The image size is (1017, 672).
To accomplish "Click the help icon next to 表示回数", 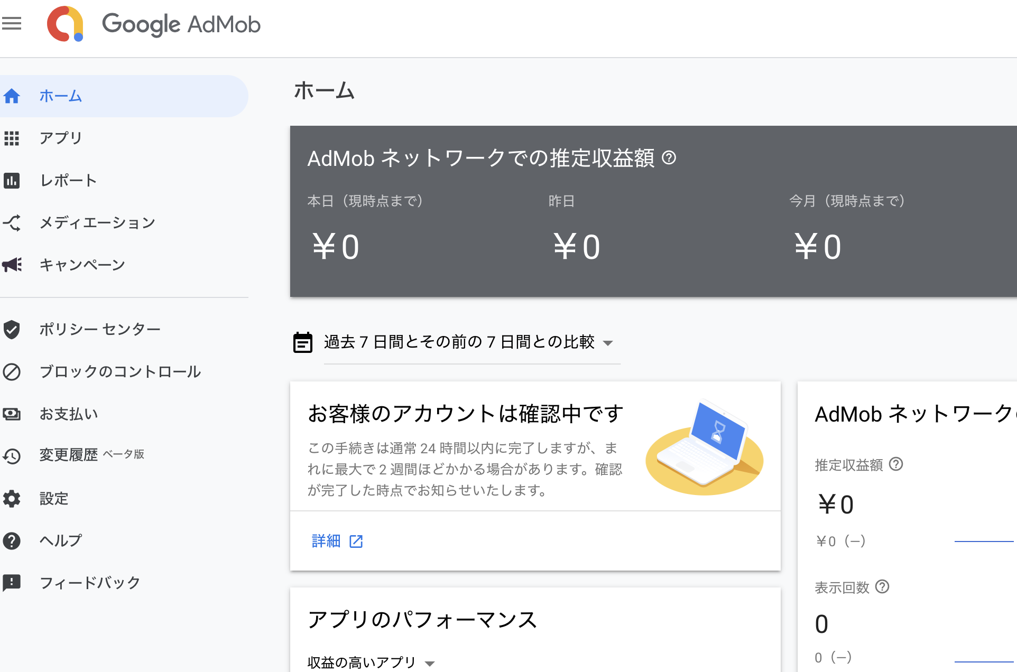I will [x=882, y=587].
